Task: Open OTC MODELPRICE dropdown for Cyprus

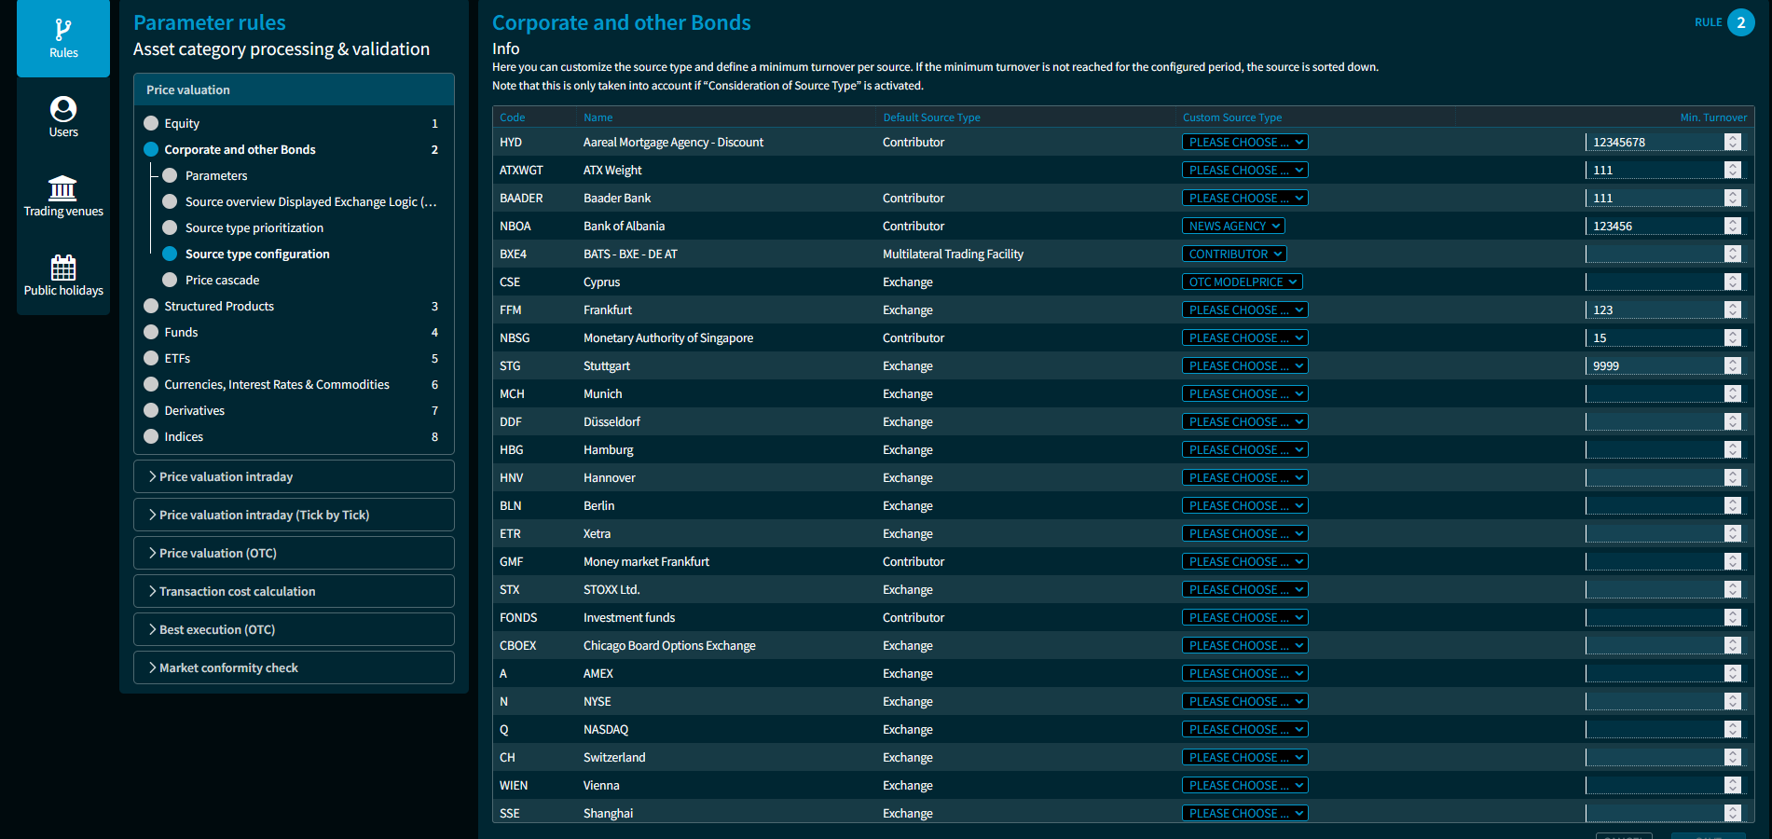Action: [x=1242, y=282]
